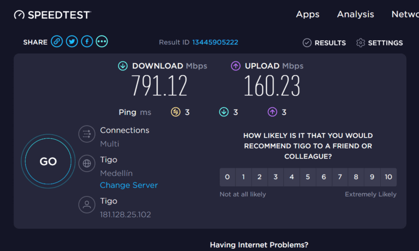Click the yellow idle ping icon
The image size is (419, 251).
coord(176,112)
